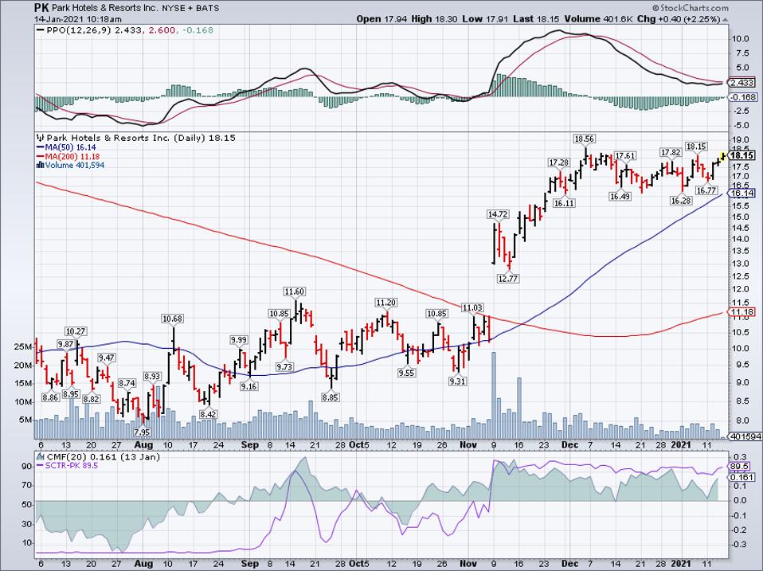Click the 14-Jan-2021 10:18am timestamp
The width and height of the screenshot is (763, 571).
[78, 19]
